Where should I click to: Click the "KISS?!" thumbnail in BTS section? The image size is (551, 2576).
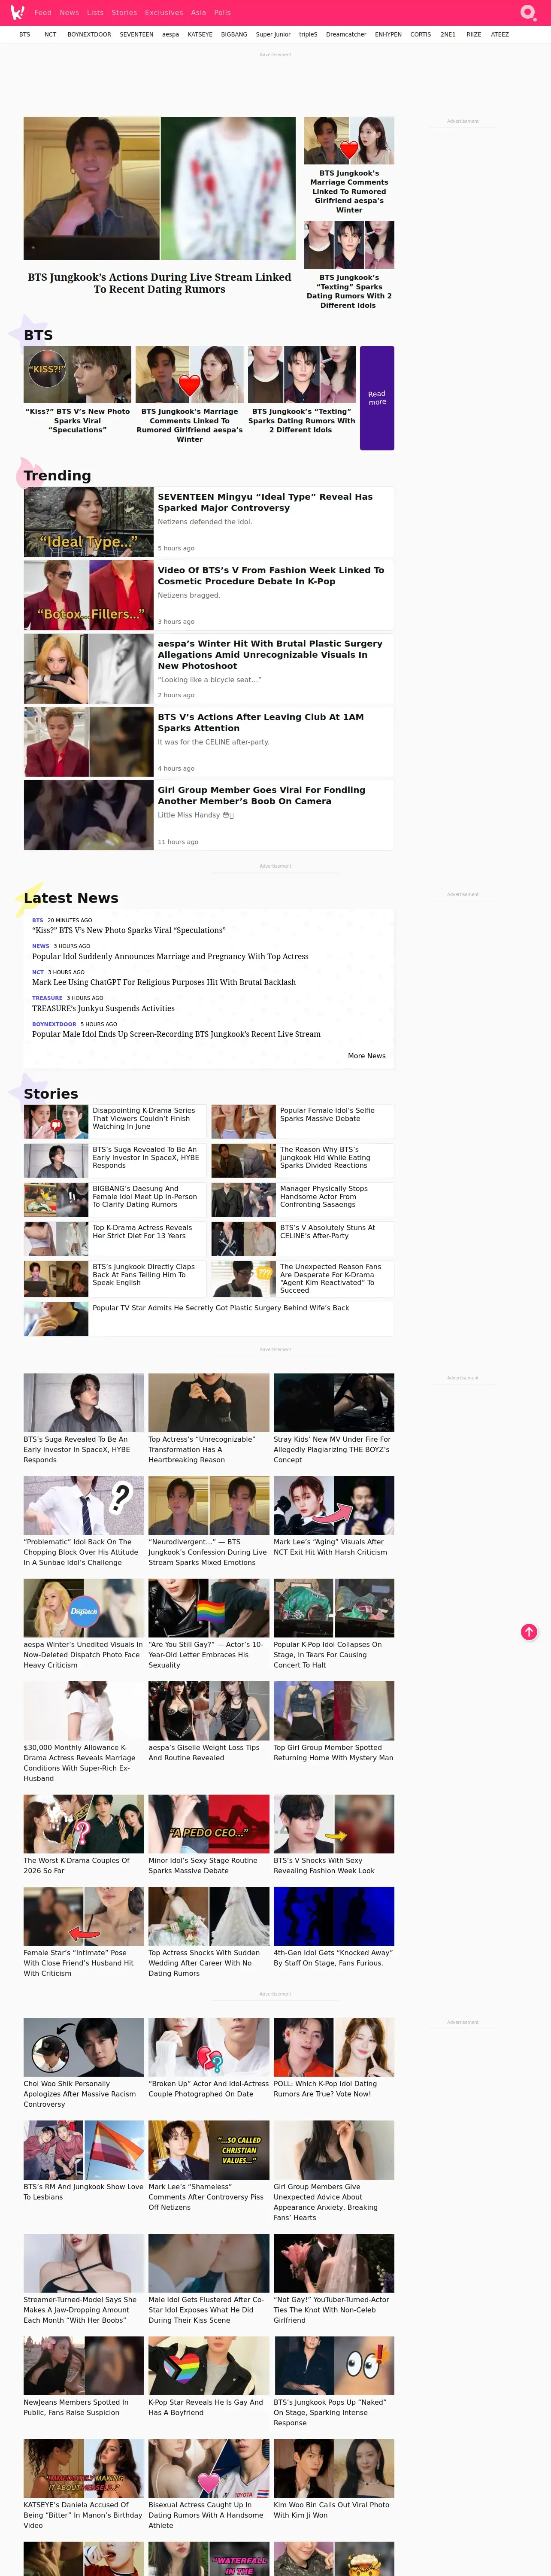[77, 374]
